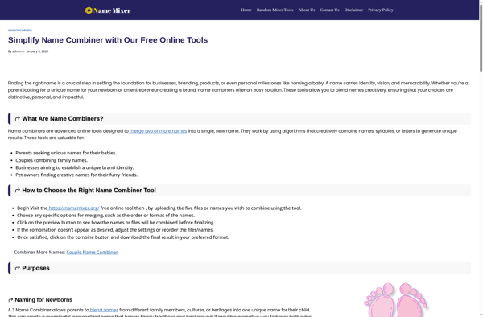The height and width of the screenshot is (317, 483).
Task: Click 'How to Choose the Right Name Combiner Tool' heading
Action: [89, 191]
